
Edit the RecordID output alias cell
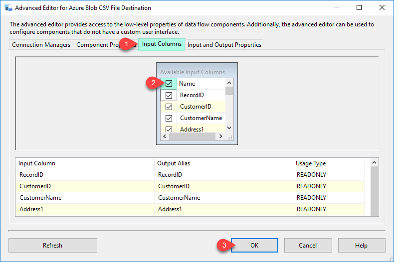click(223, 175)
